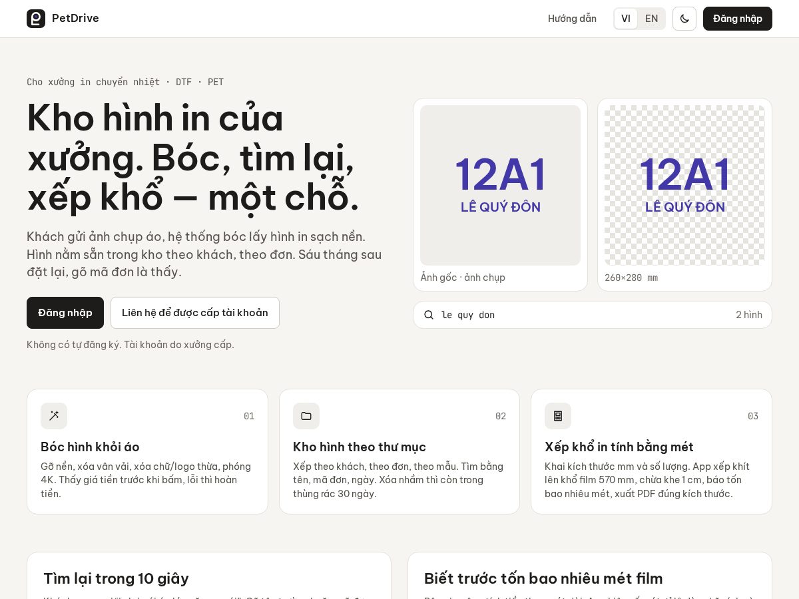Click the PetDrive brand name
Viewport: 799px width, 599px height.
[75, 19]
